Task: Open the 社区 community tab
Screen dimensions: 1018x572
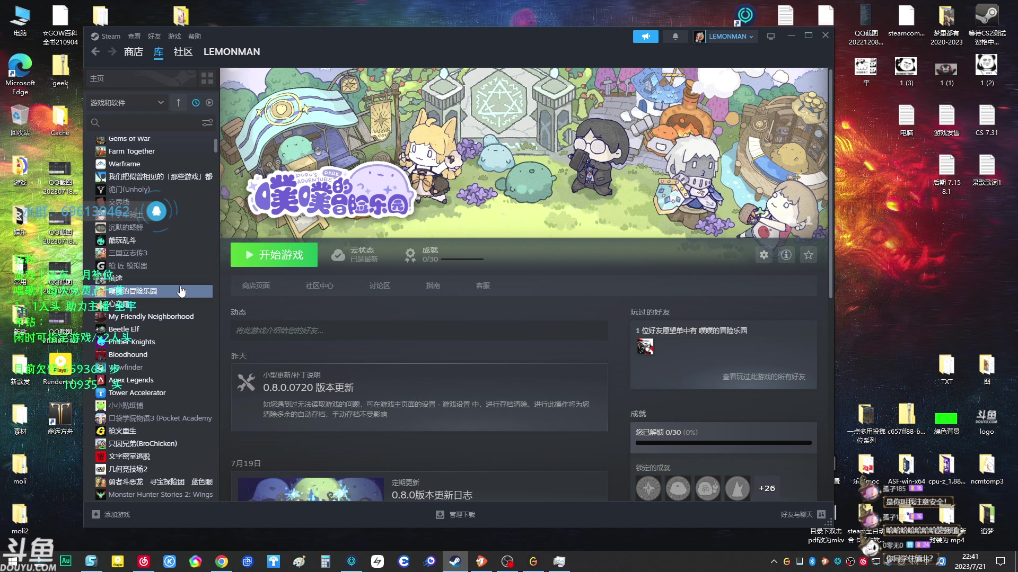Action: (x=183, y=52)
